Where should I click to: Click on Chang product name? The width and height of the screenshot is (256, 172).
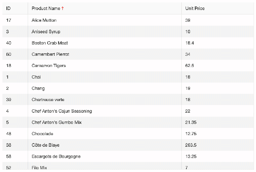(38, 88)
